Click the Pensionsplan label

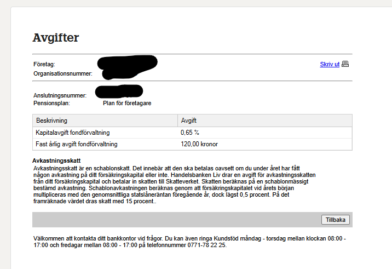tap(52, 102)
